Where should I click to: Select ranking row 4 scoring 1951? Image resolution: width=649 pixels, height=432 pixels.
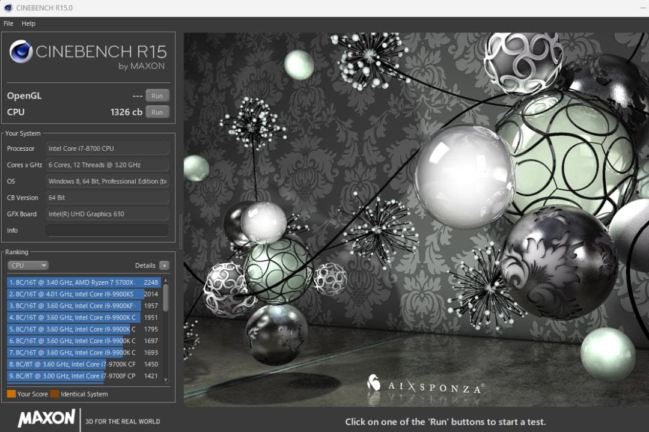point(84,317)
